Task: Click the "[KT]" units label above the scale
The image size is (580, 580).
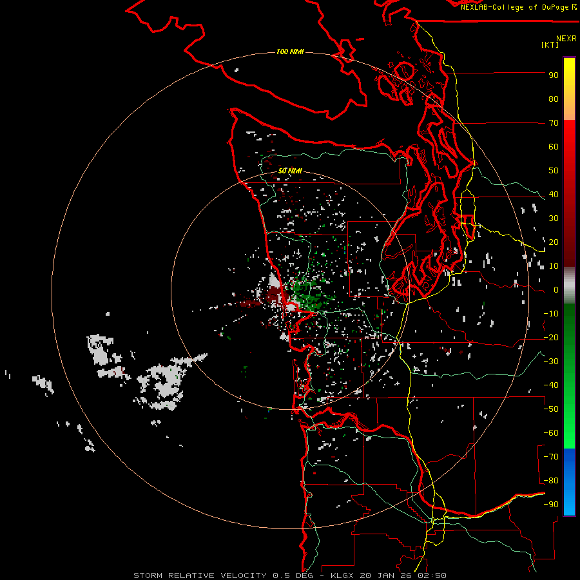Action: [x=550, y=44]
